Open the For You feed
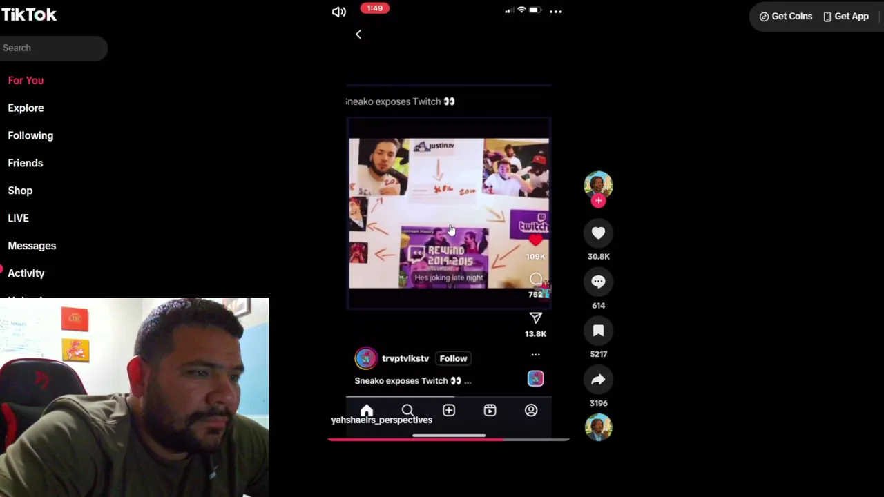This screenshot has height=497, width=884. coord(26,80)
